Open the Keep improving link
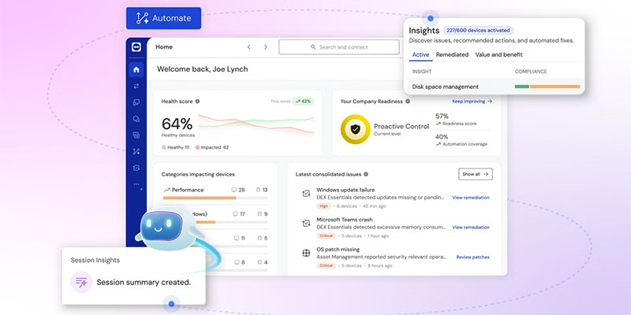631x315 pixels. 472,102
